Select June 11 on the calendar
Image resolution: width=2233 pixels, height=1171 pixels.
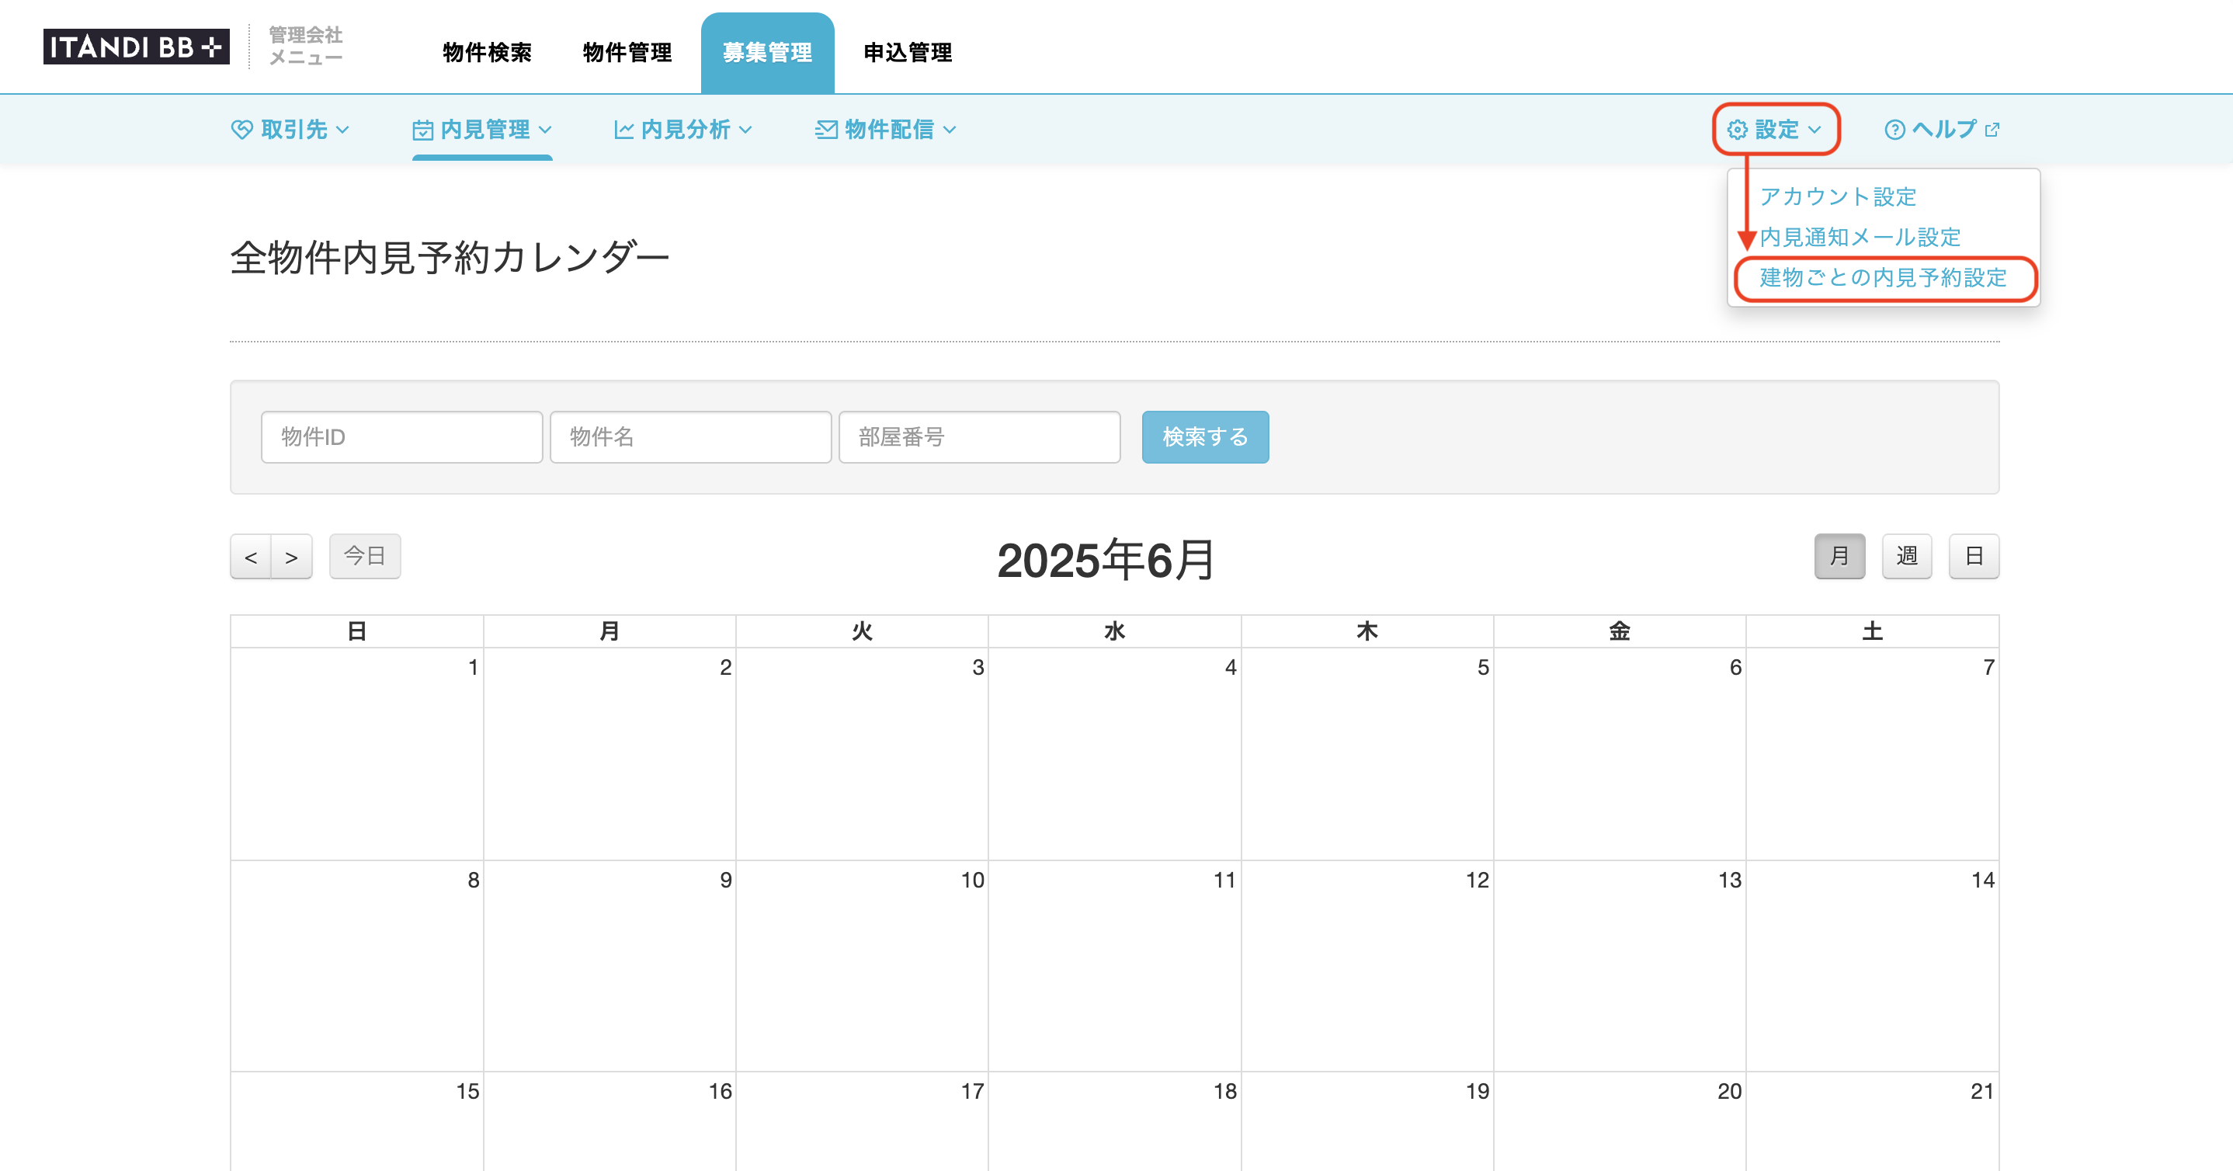(x=1115, y=965)
